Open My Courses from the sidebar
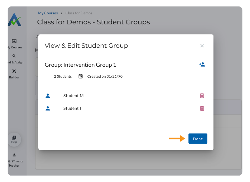This screenshot has height=182, width=250. [x=14, y=44]
